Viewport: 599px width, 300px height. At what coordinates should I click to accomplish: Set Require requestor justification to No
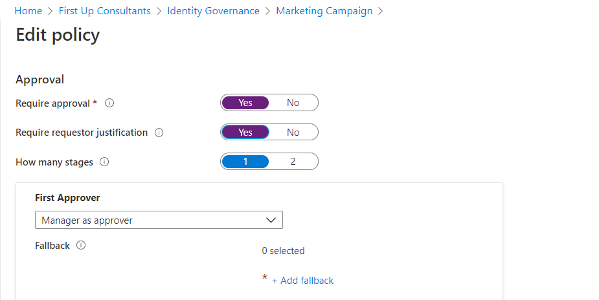tap(293, 133)
